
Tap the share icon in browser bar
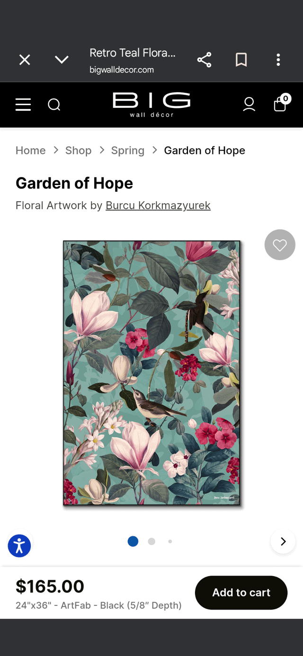click(x=204, y=60)
